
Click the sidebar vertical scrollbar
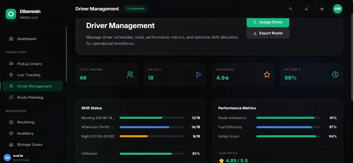tap(66, 54)
